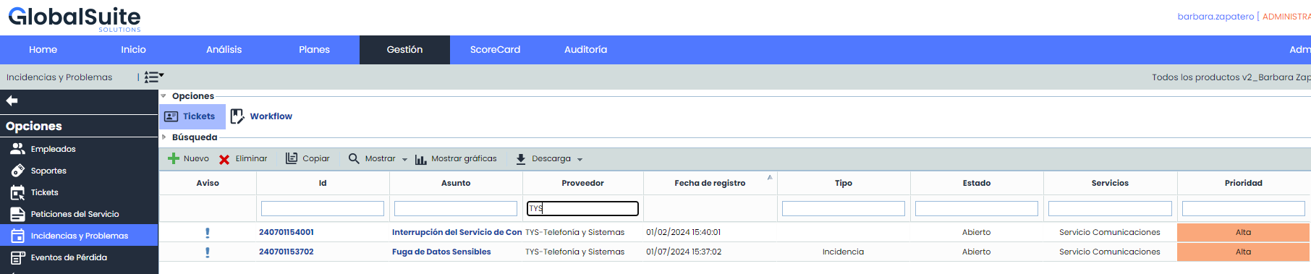
Task: Open the Descarga dropdown menu
Action: tap(549, 158)
